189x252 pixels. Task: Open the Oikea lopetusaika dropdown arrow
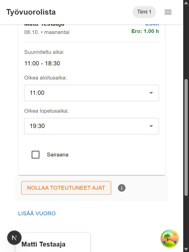coord(151,126)
